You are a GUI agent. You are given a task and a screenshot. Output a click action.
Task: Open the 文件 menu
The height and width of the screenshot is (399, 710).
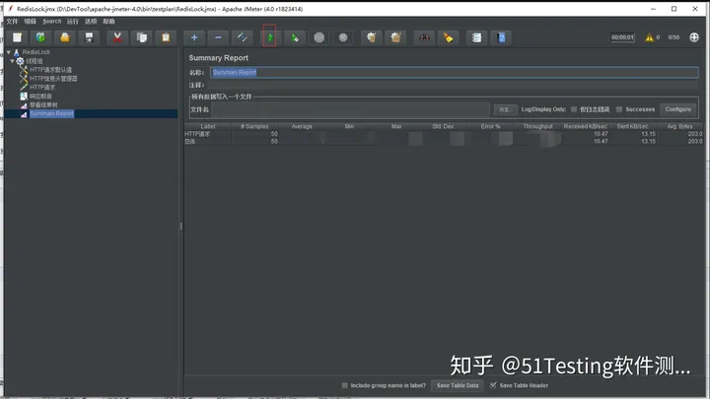pos(12,22)
